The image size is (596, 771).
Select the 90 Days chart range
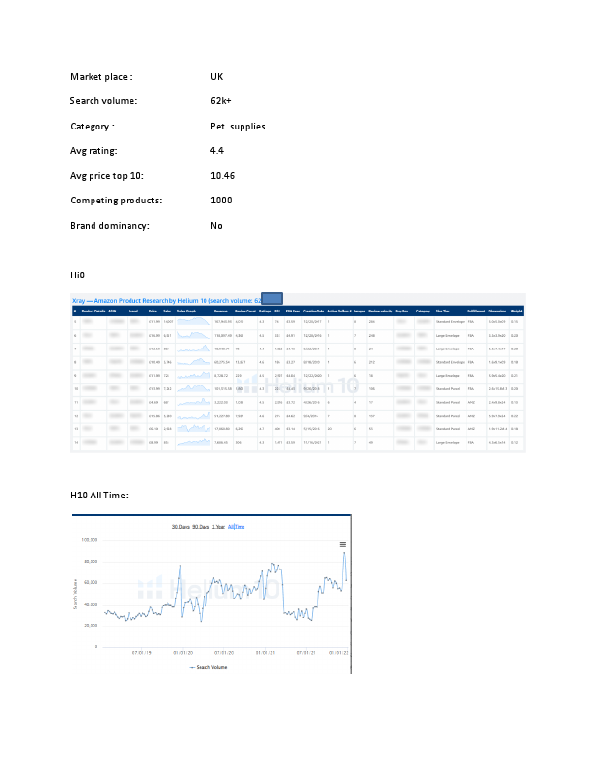[x=201, y=527]
